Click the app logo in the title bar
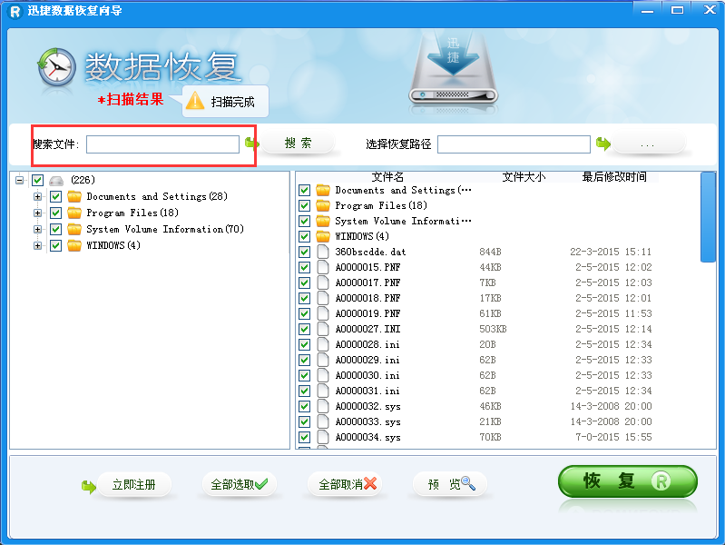Image resolution: width=725 pixels, height=545 pixels. (x=15, y=12)
